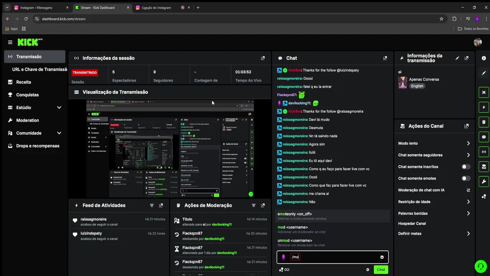Open Drops e recompensas
This screenshot has height=276, width=490.
tap(34, 146)
